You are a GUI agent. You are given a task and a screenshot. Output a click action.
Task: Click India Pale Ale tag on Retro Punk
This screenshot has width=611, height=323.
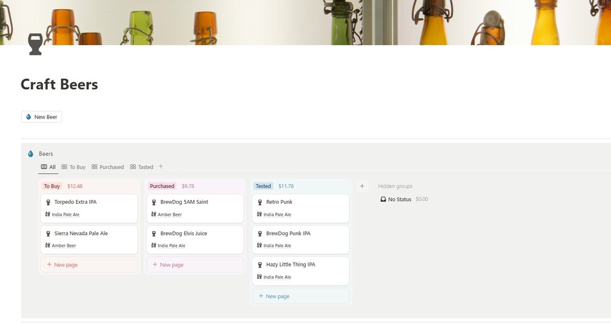click(x=277, y=215)
